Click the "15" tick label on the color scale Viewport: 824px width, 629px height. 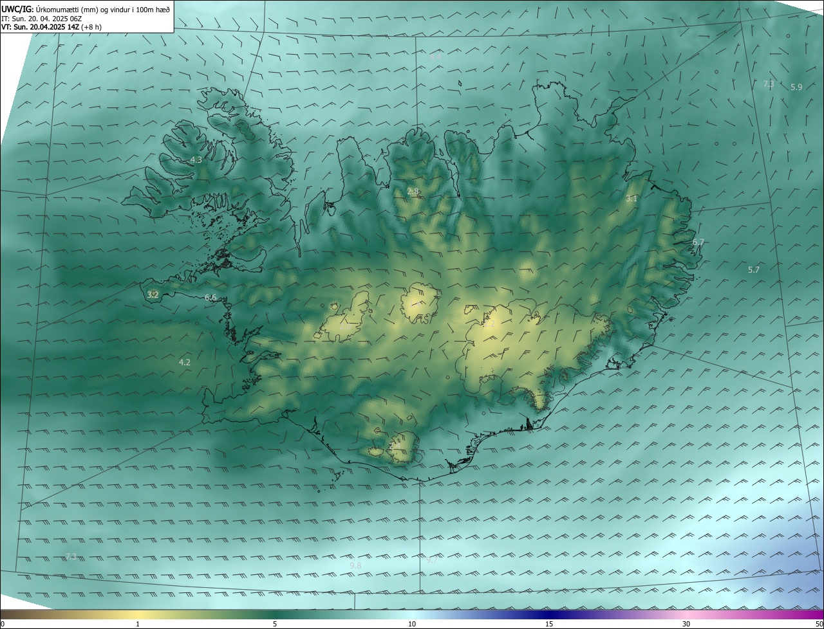(x=549, y=624)
